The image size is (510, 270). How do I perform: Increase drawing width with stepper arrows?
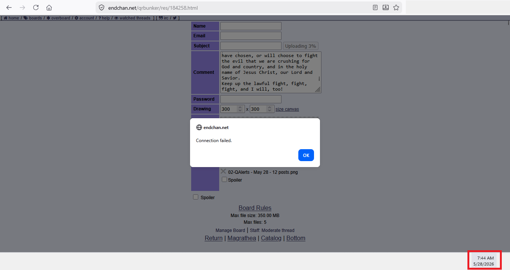pos(240,109)
